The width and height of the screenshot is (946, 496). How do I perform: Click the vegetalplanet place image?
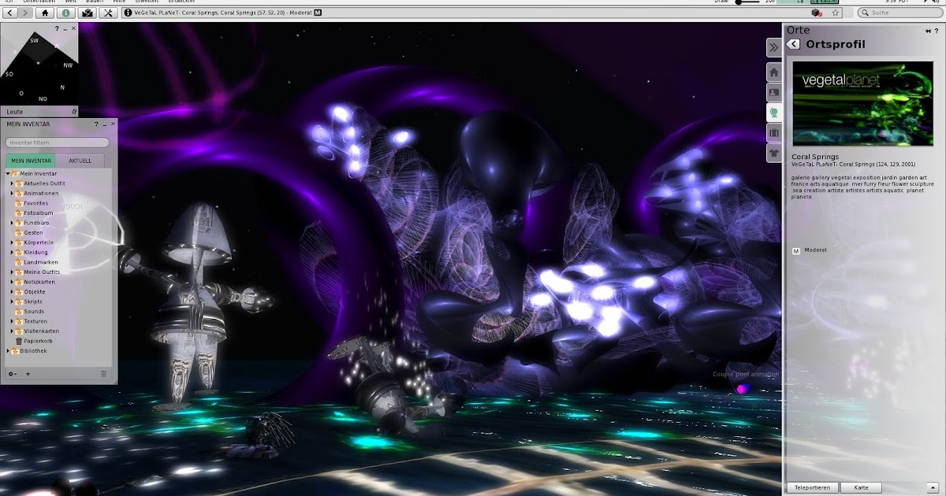coord(862,104)
